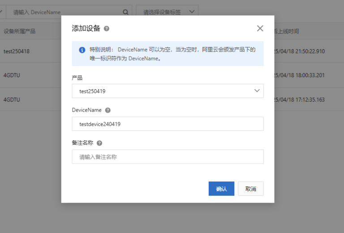Screen dimensions: 344x233
Task: Close the 添加设备 dialog with X
Action: point(260,28)
